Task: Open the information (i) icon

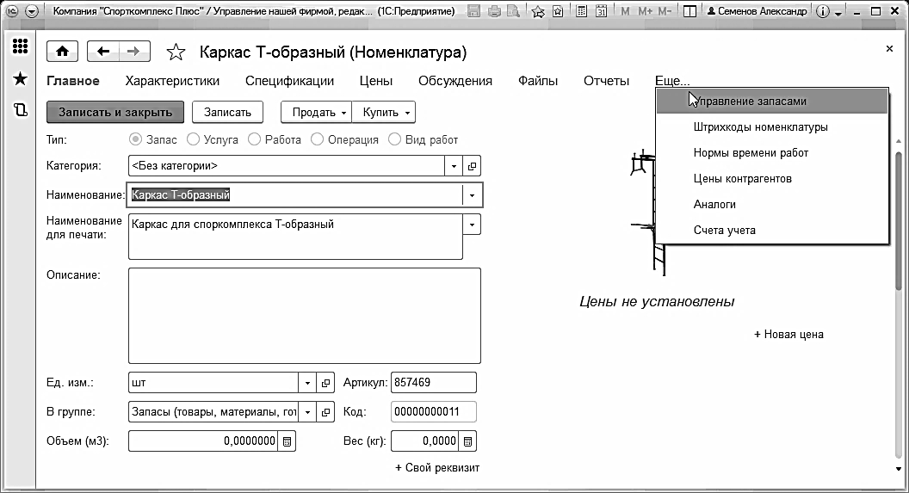Action: click(823, 11)
